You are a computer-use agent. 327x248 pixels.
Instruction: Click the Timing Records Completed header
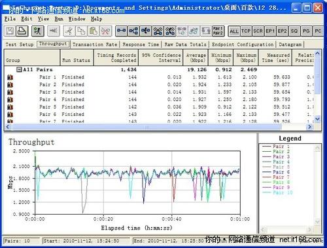116,58
